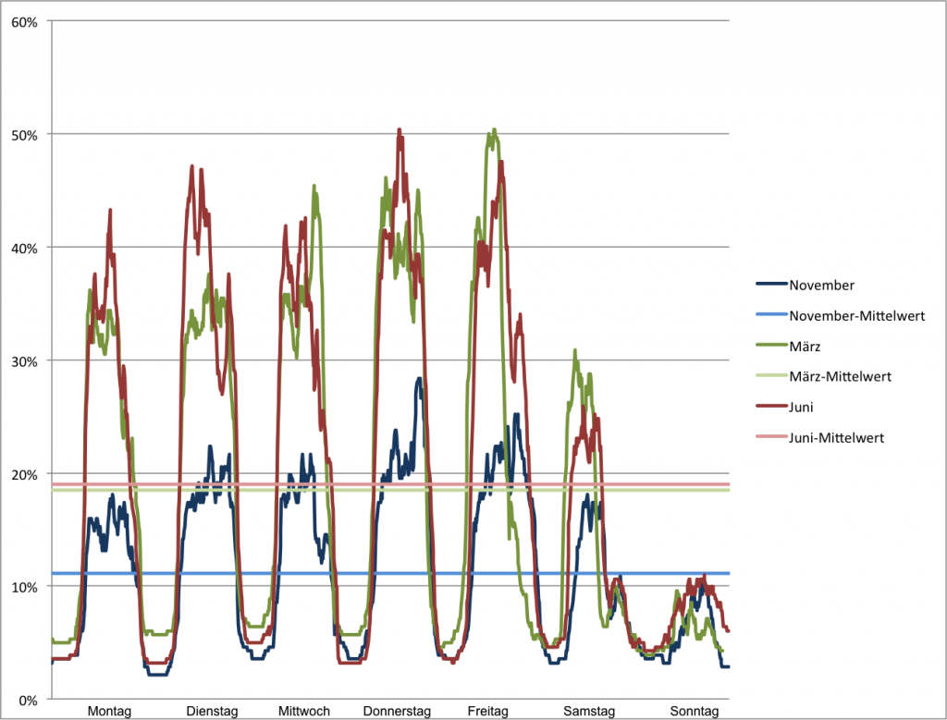
Task: Click the 60% y-axis label
Action: 24,23
